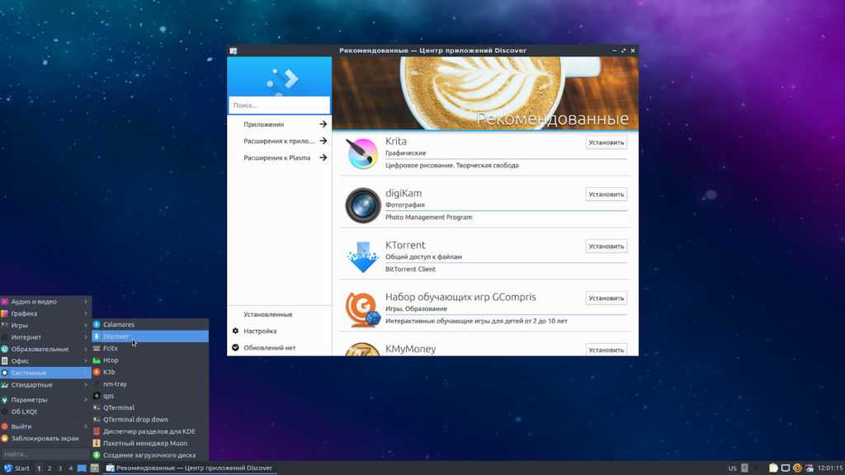Launch QTerminal from the system submenu

click(x=119, y=407)
